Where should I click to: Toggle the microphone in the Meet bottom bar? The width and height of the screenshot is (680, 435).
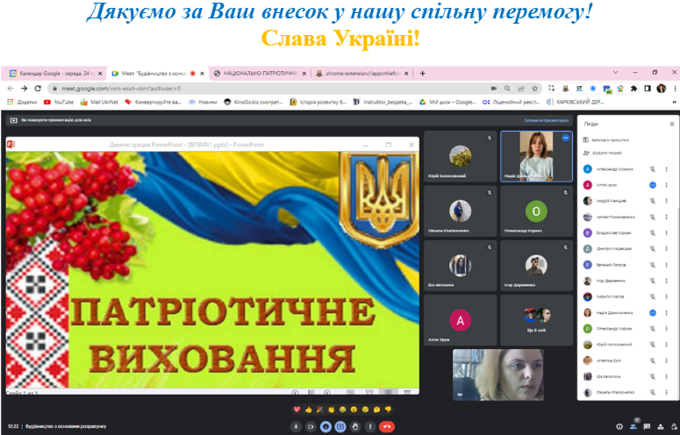click(x=297, y=426)
